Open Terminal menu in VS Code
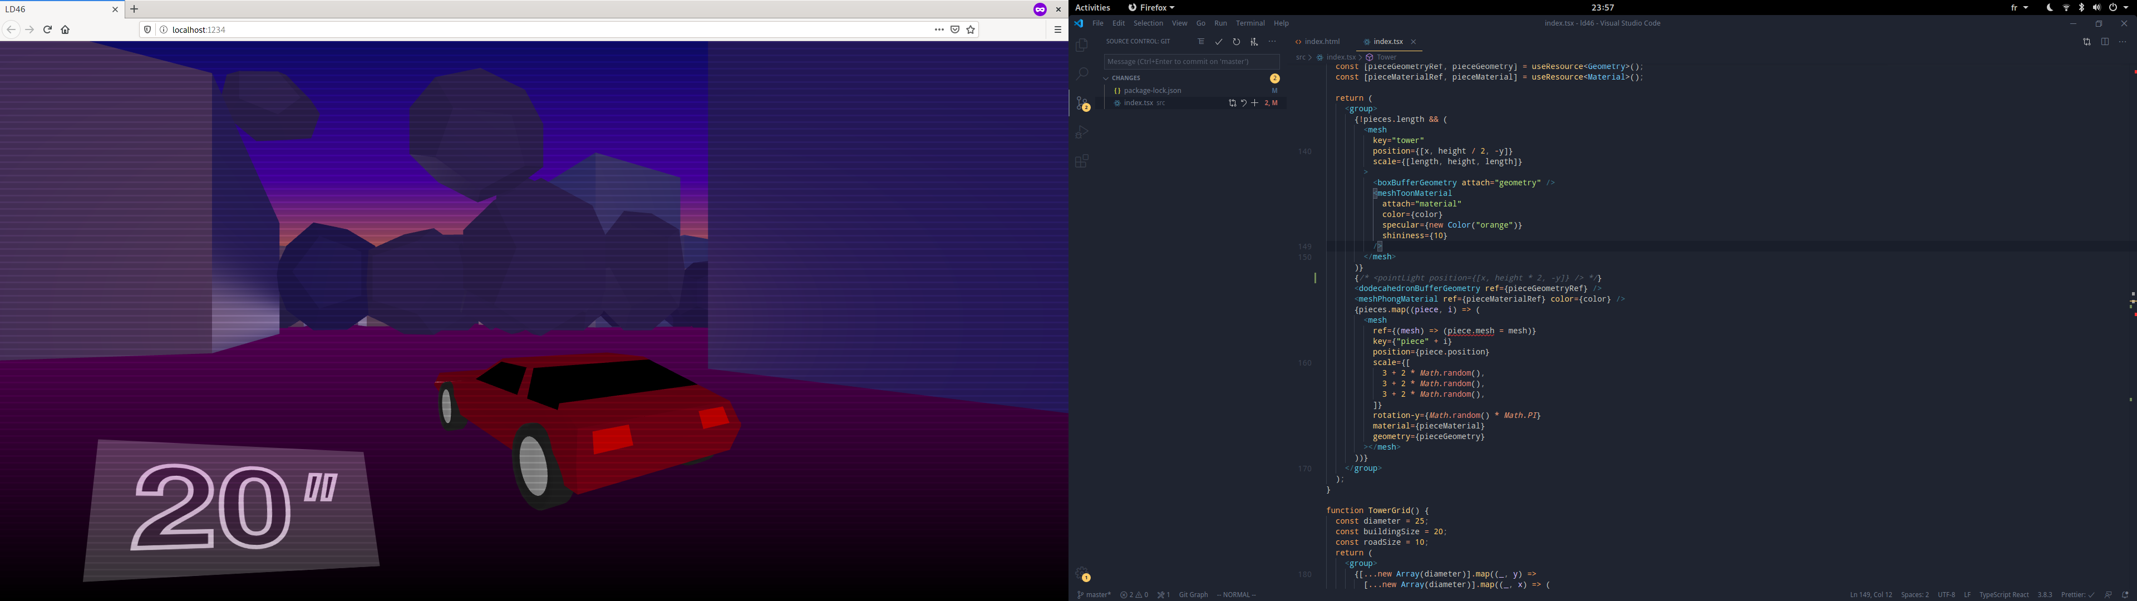This screenshot has height=601, width=2137. [x=1250, y=23]
